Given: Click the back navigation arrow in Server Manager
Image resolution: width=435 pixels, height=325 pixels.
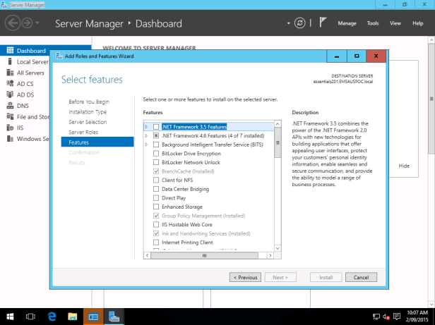Looking at the screenshot, I should pos(13,23).
